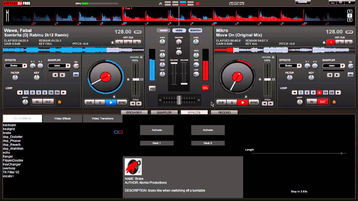Viewport: 358px width, 201px height.
Task: Select next sample on right deck sampler
Action: pyautogui.click(x=337, y=75)
